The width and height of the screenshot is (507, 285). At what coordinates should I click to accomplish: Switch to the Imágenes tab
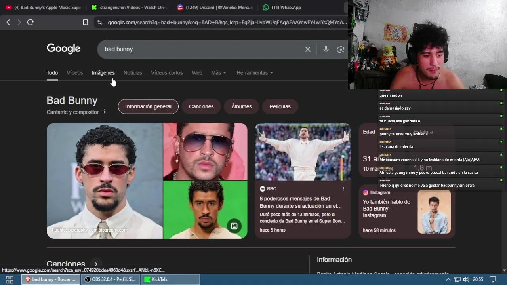pyautogui.click(x=103, y=73)
